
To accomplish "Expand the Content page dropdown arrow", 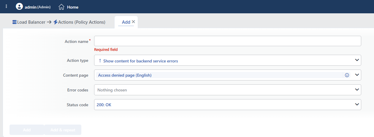I will pos(357,75).
